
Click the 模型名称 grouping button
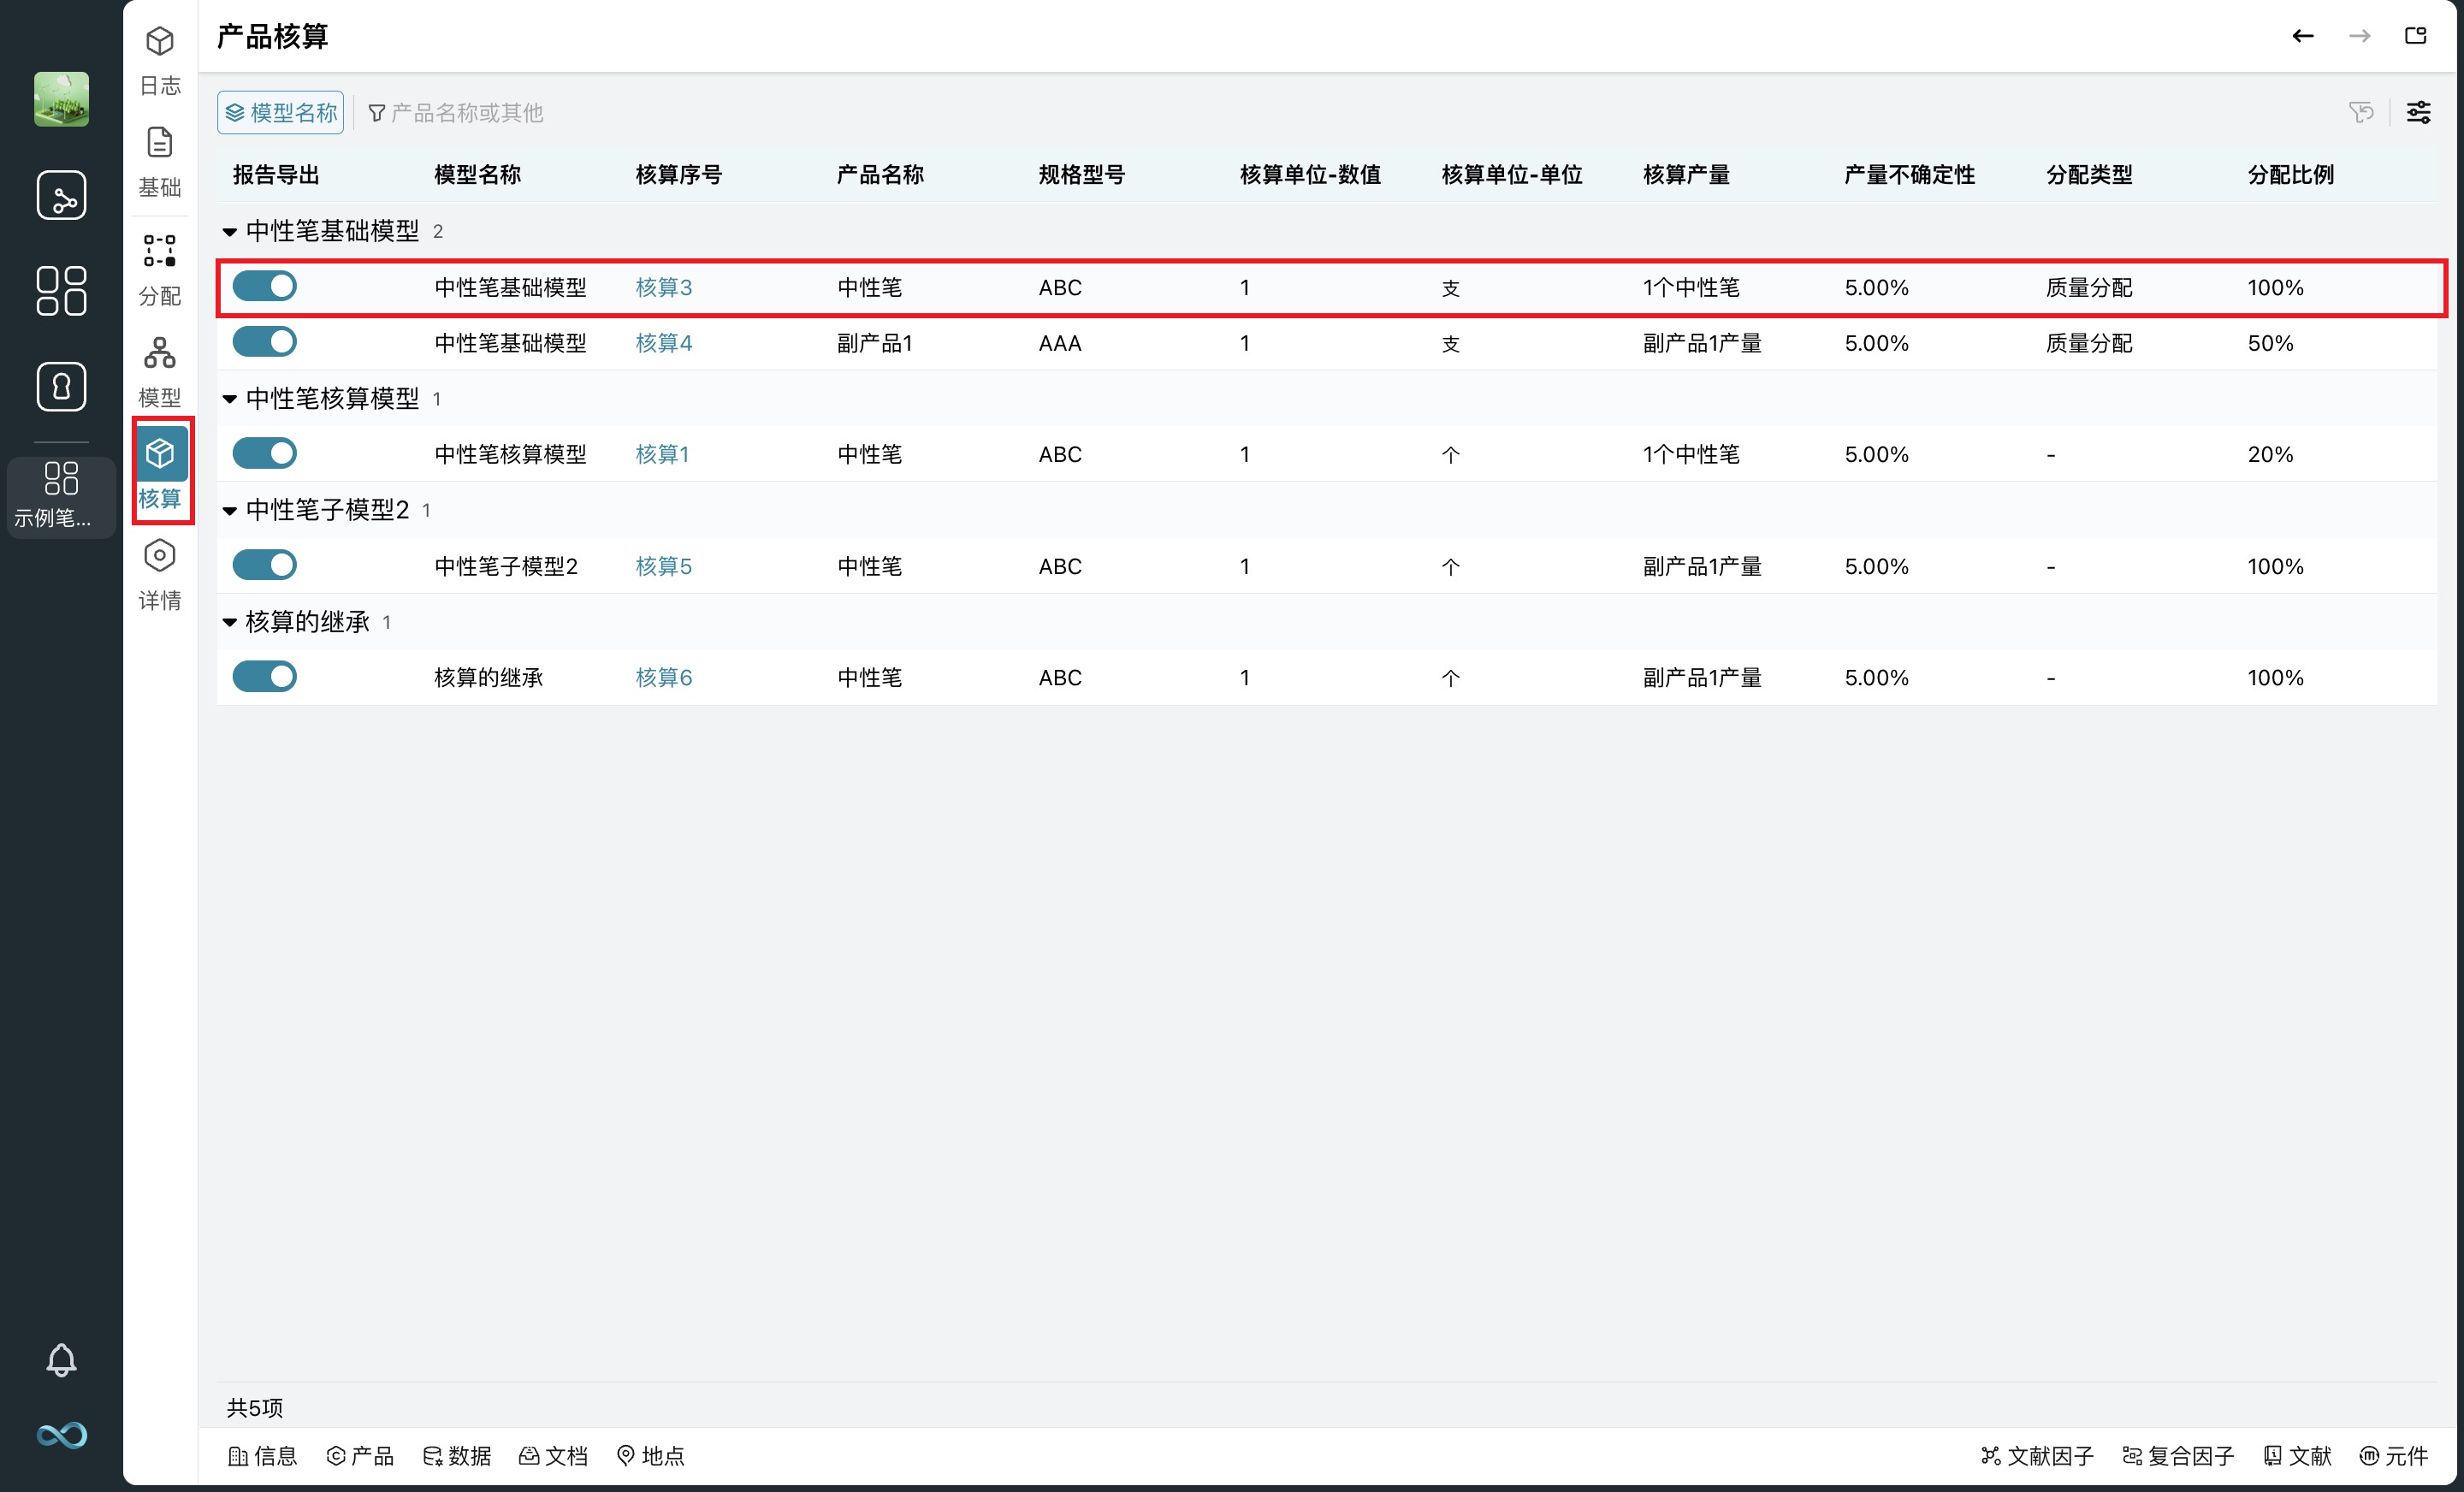point(281,112)
